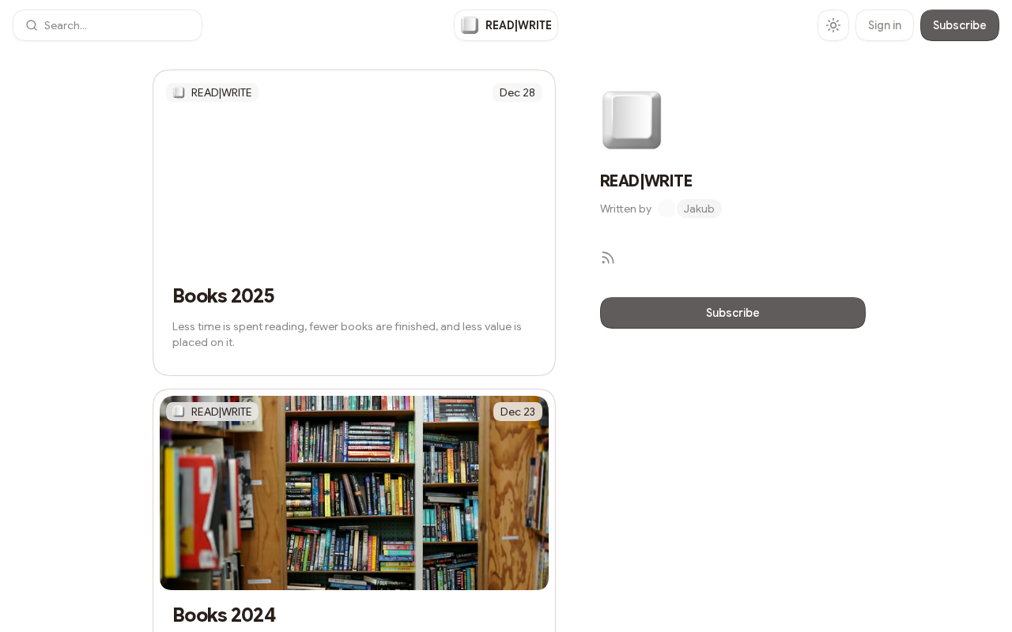Toggle the light/dark theme sun icon
The image size is (1012, 632).
(833, 25)
